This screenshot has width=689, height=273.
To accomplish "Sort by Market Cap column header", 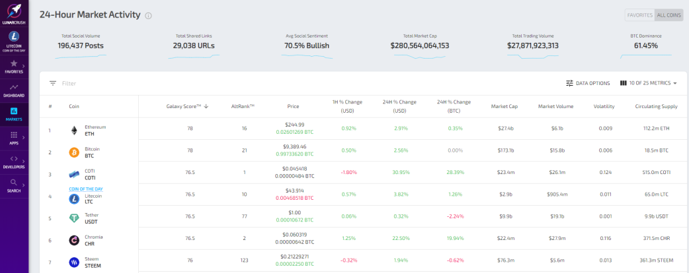I will click(x=504, y=106).
